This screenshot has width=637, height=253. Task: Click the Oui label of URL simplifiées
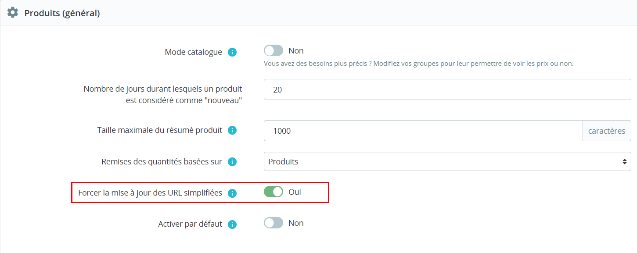tap(295, 192)
